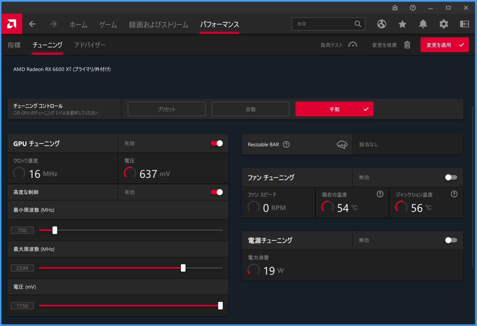
Task: Switch to 指標 sub-tab
Action: tap(14, 45)
